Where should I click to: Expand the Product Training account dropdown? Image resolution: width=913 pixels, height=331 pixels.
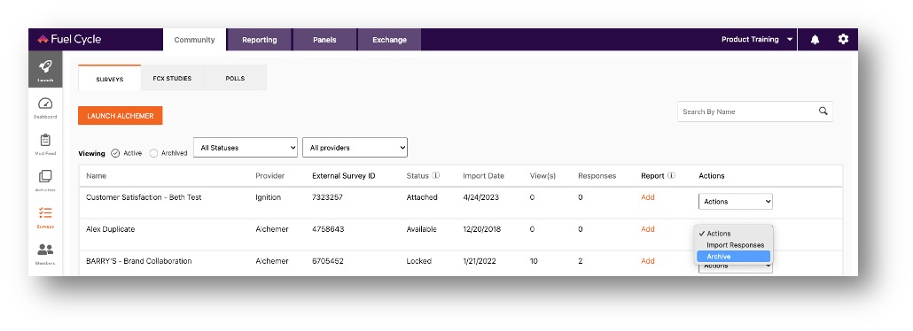(757, 40)
